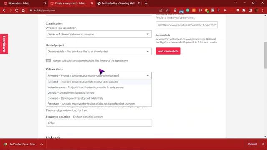Open the Extensions puzzle piece menu
This screenshot has height=150, width=267.
point(244,10)
